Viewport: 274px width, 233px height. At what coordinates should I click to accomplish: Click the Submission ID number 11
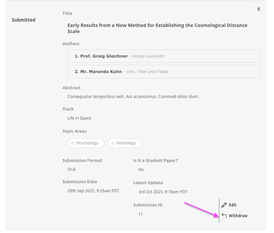point(140,214)
